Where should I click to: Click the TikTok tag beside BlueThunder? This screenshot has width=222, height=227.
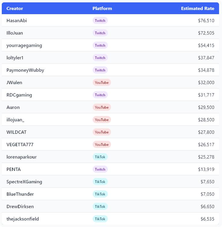100,194
